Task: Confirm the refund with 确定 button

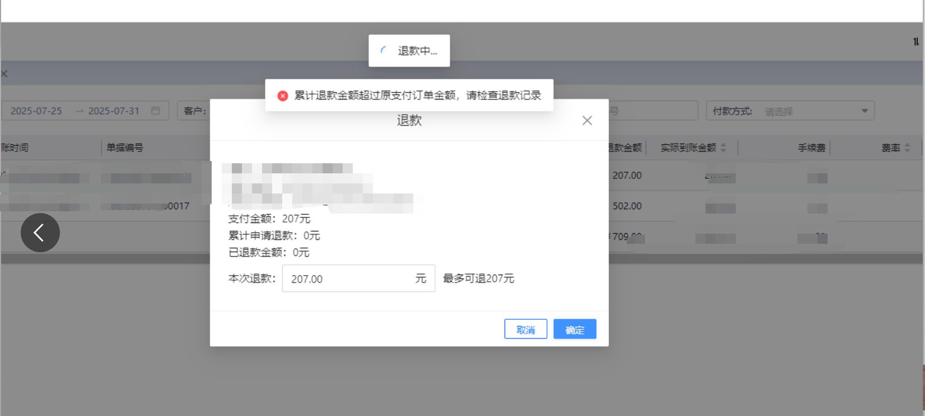Action: point(574,329)
